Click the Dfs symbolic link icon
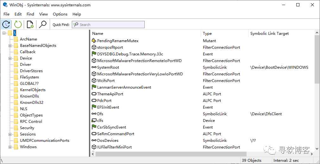This screenshot has height=164, width=320. click(94, 114)
